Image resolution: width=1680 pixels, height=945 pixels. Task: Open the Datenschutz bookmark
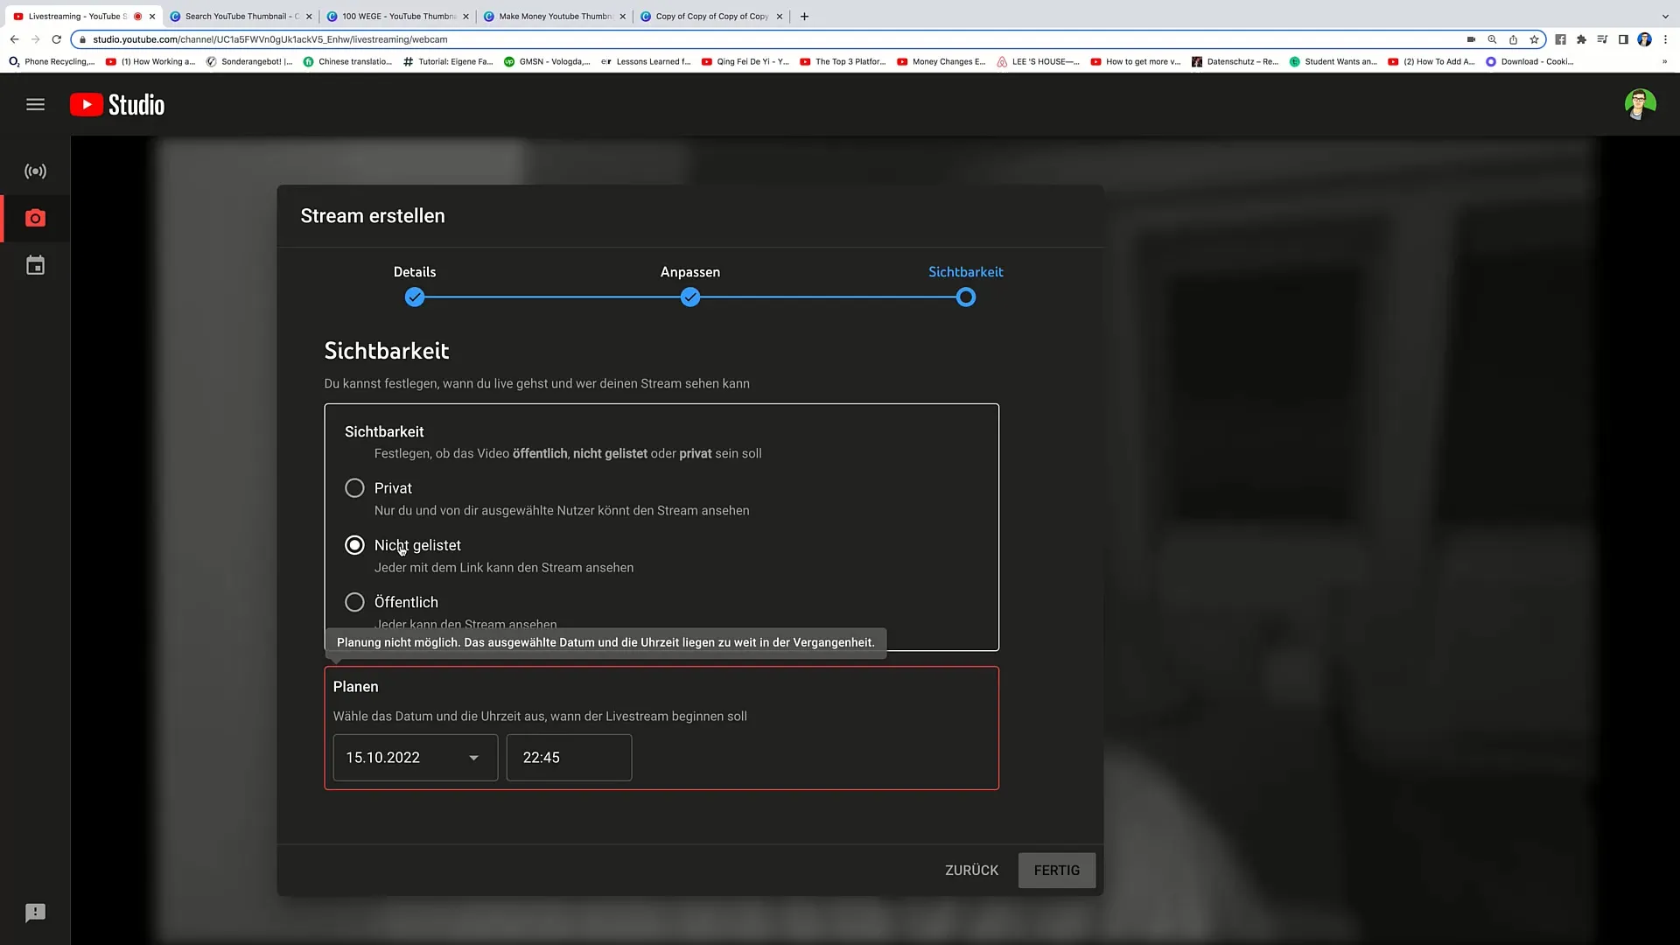coord(1235,62)
